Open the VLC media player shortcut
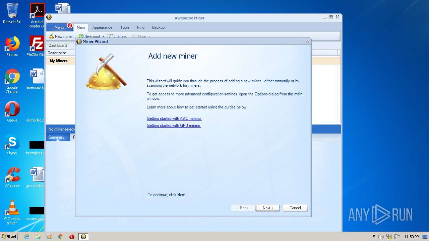Viewport: 429px width, 241px height. (x=12, y=212)
